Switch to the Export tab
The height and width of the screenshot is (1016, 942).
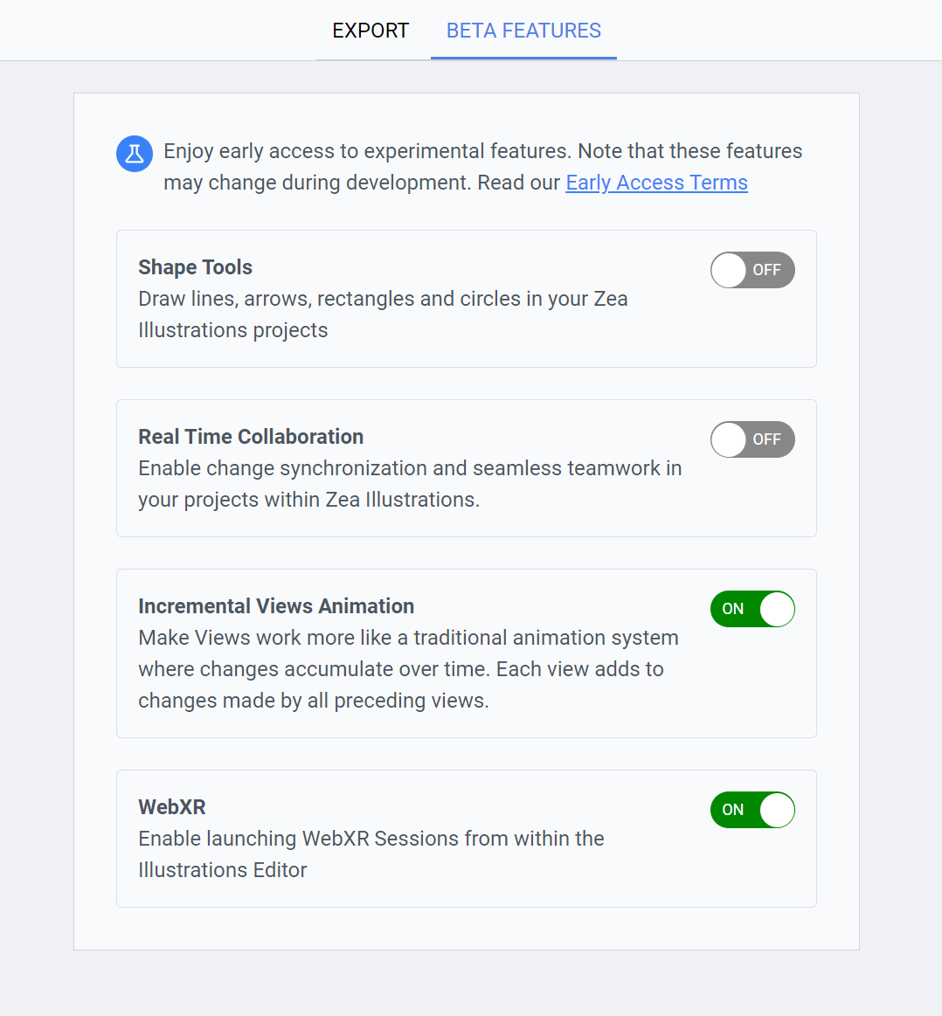tap(371, 31)
